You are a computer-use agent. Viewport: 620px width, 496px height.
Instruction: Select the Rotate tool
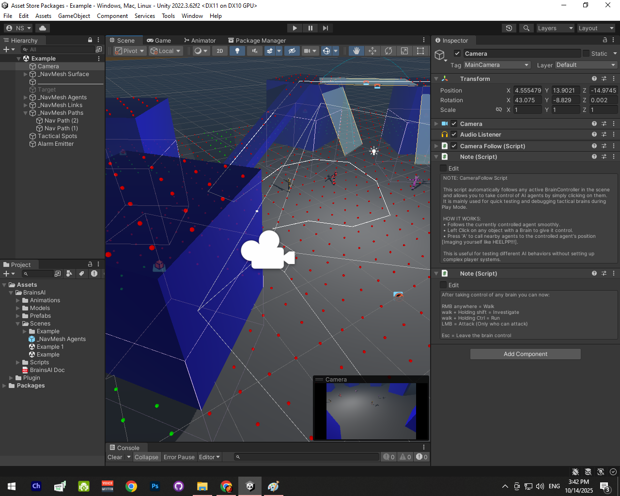[x=388, y=51]
